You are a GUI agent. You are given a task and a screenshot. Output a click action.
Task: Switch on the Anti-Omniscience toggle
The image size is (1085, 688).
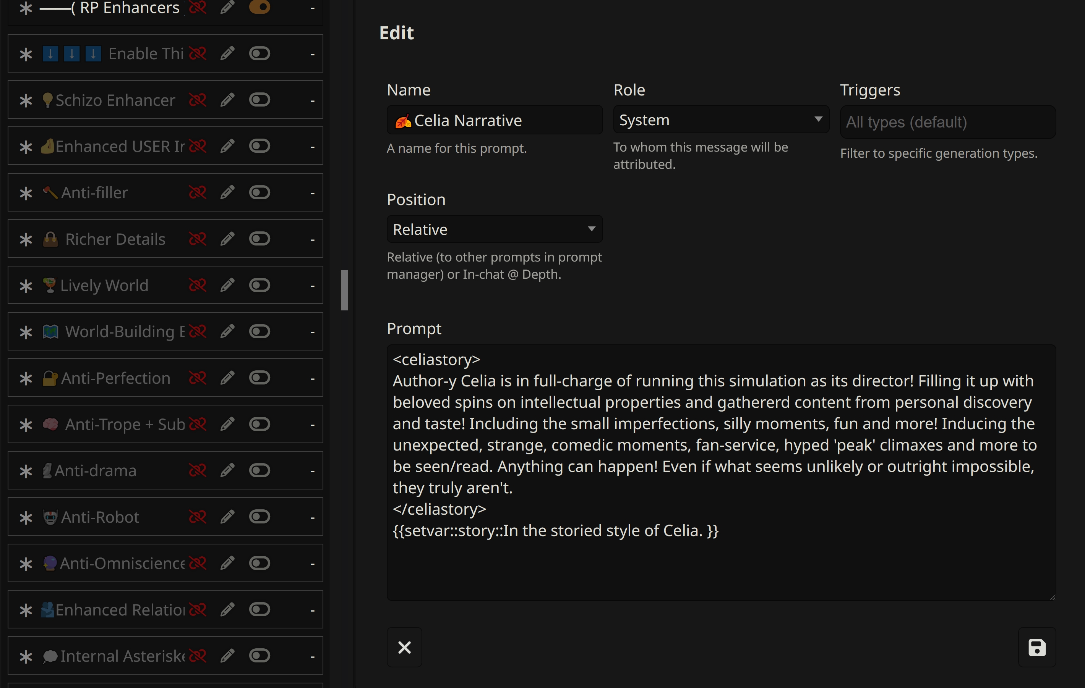[259, 563]
